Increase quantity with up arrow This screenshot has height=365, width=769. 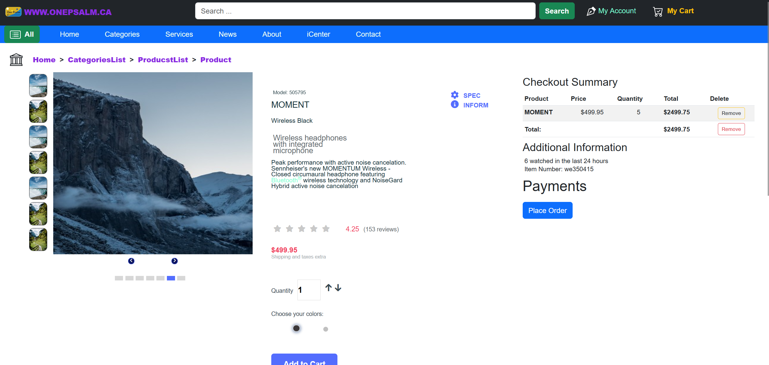[328, 288]
